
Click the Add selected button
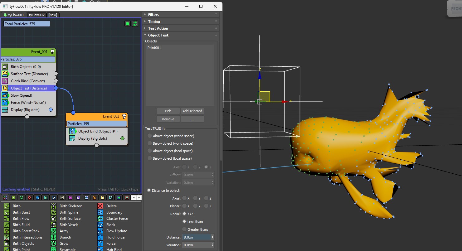tap(192, 111)
